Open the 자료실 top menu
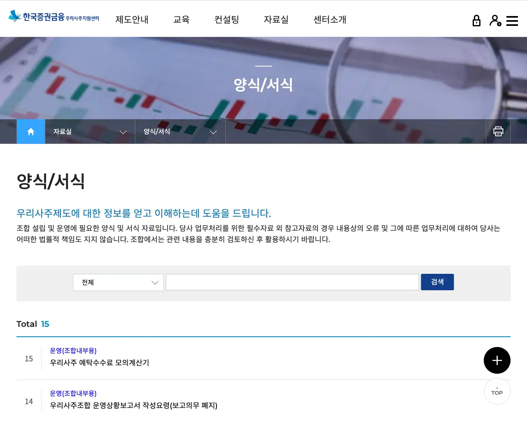The image size is (527, 421). [x=276, y=19]
